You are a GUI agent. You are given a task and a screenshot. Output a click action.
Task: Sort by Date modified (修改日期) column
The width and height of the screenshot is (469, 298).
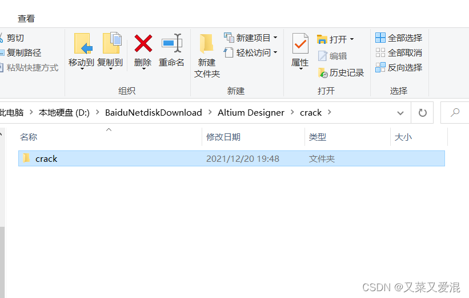coord(223,137)
